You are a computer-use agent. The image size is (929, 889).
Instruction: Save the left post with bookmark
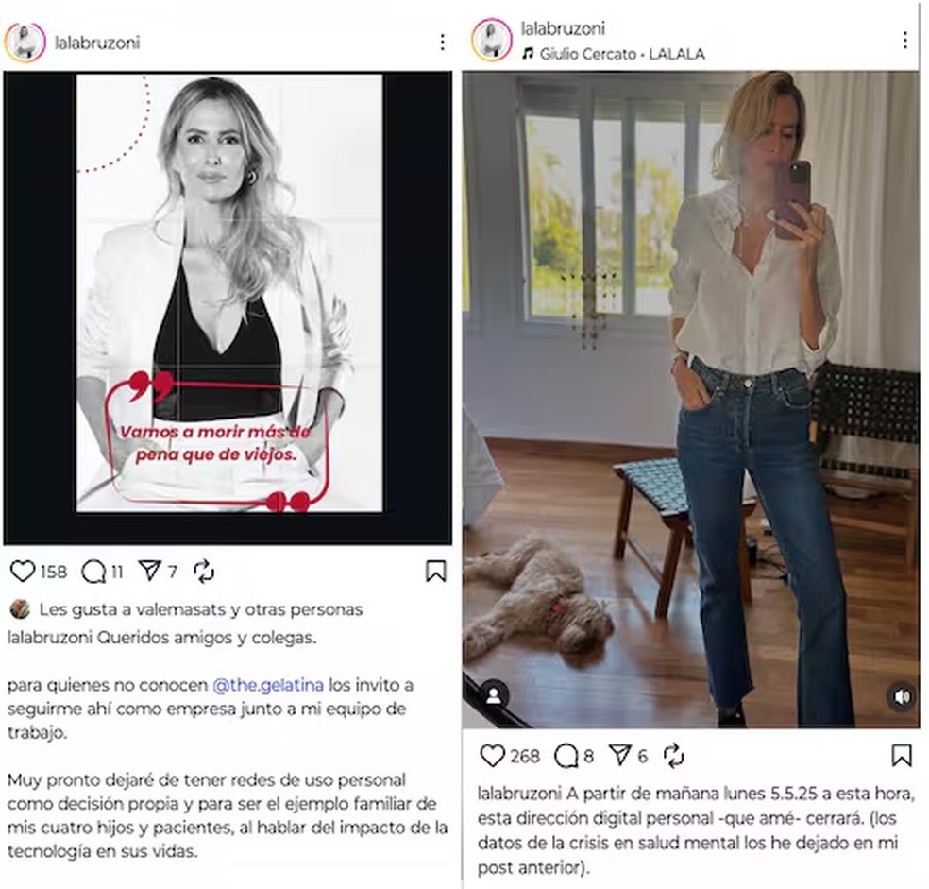436,572
